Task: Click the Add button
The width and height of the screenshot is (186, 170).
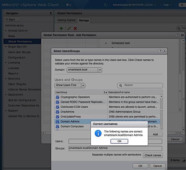Action: coord(155,134)
